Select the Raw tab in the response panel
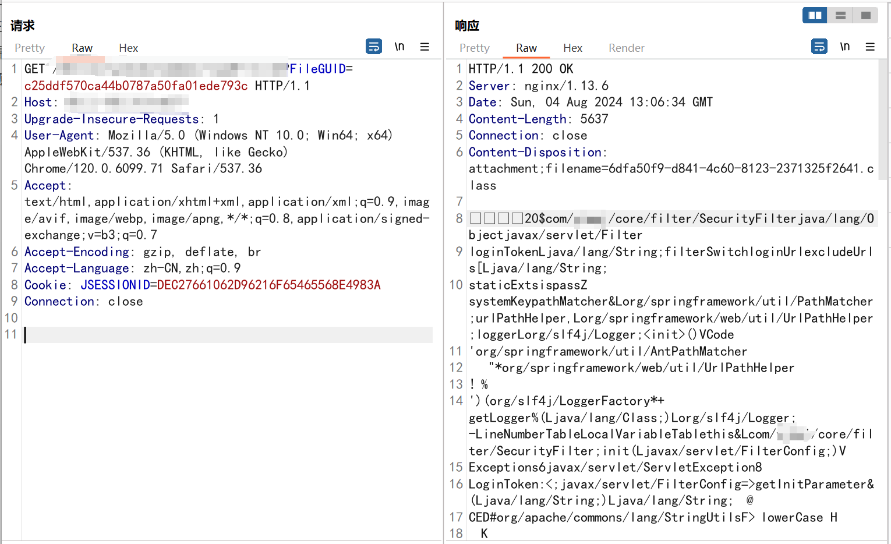 [x=526, y=48]
